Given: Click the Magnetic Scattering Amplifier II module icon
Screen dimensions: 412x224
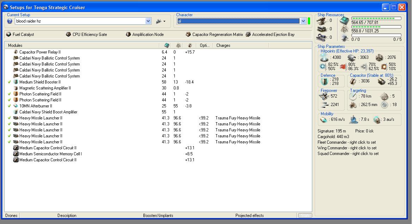Looking at the screenshot, I should pos(16,88).
